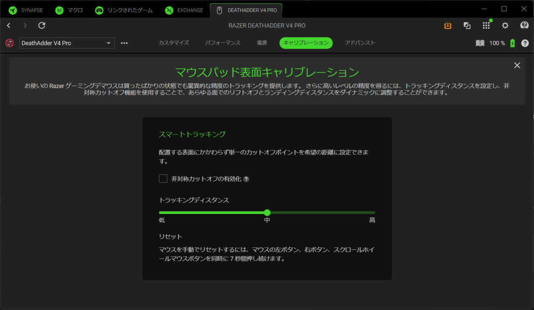Enable the 非対称カットオフの有効化 checkbox
The image size is (534, 310).
163,179
